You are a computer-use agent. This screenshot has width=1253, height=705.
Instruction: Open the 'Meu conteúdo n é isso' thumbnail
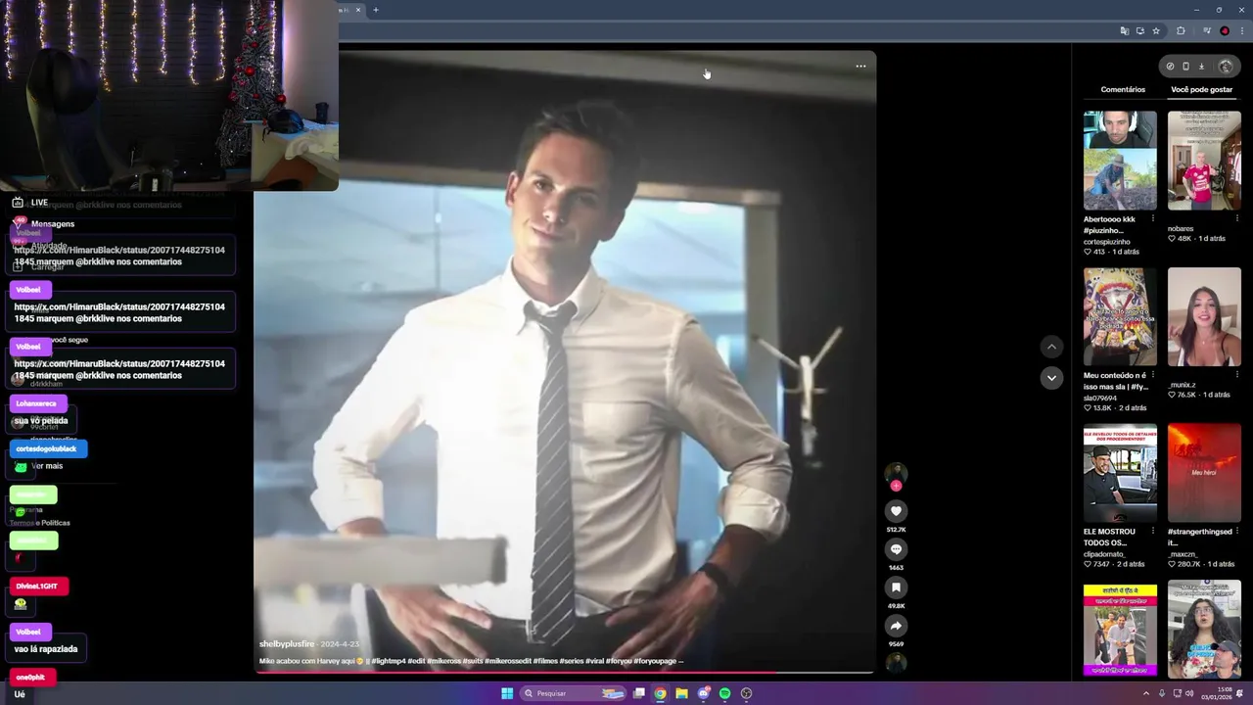(1120, 316)
